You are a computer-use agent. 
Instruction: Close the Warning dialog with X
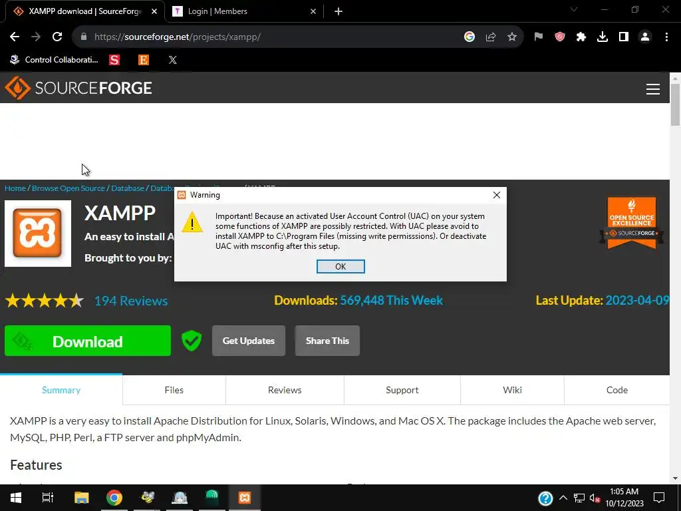pyautogui.click(x=496, y=195)
